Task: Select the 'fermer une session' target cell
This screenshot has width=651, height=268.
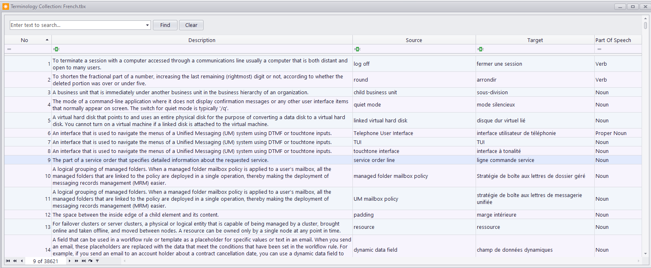Action: pyautogui.click(x=535, y=64)
